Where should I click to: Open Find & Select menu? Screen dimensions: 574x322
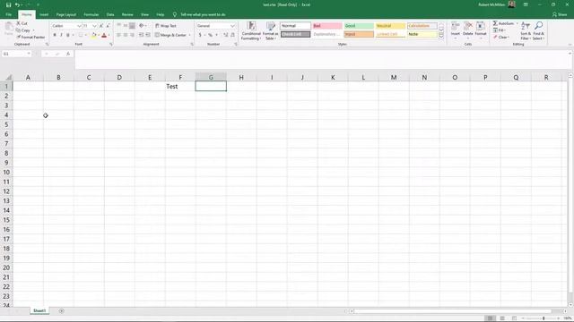coord(538,30)
